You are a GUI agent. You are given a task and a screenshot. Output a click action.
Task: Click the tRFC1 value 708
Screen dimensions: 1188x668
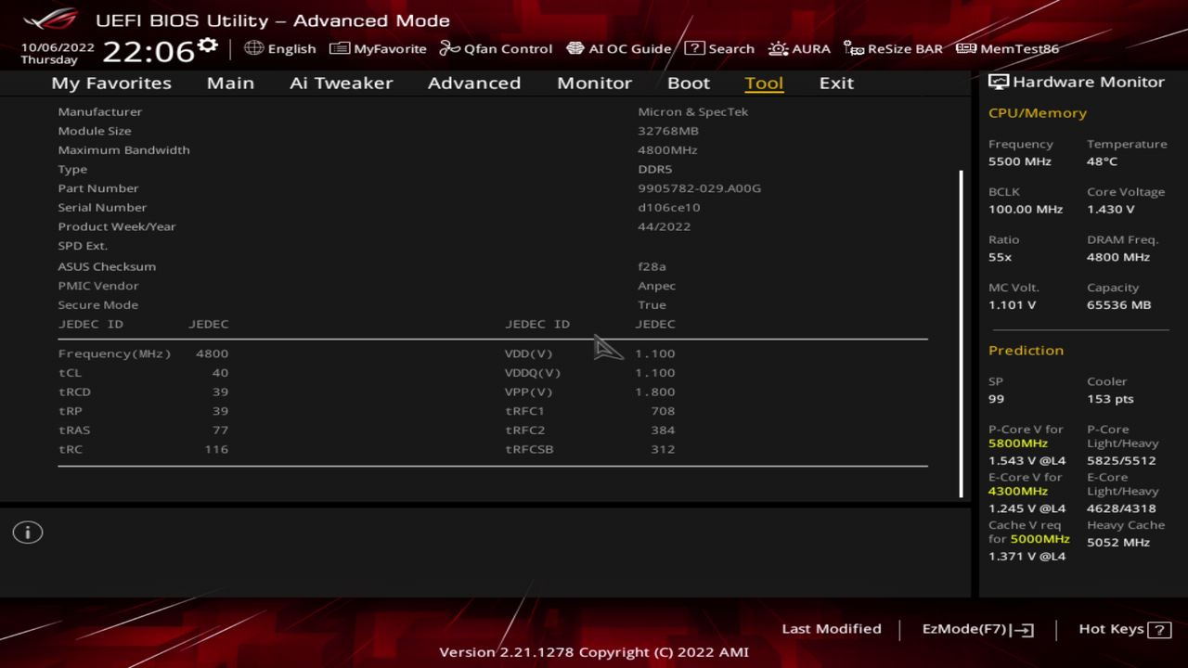coord(663,411)
